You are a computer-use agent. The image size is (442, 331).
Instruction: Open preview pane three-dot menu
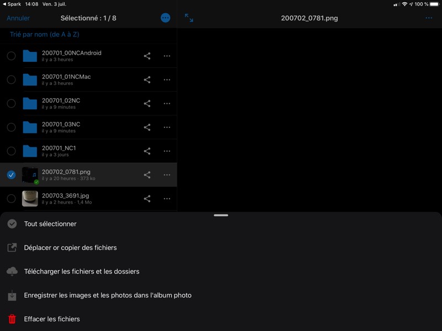coord(429,18)
